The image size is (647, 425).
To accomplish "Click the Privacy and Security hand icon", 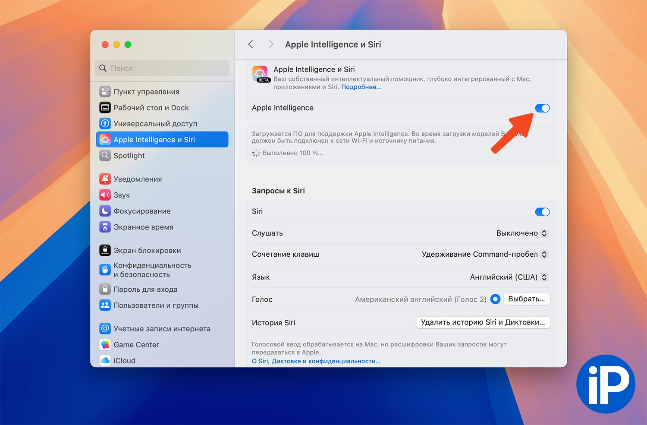I will (105, 270).
